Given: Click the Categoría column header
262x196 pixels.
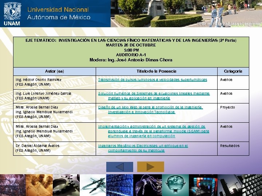Looking at the screenshot, I should click(x=233, y=72).
